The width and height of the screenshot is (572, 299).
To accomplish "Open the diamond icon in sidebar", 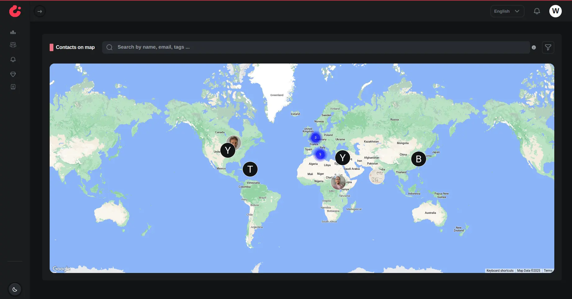I will coord(13,74).
